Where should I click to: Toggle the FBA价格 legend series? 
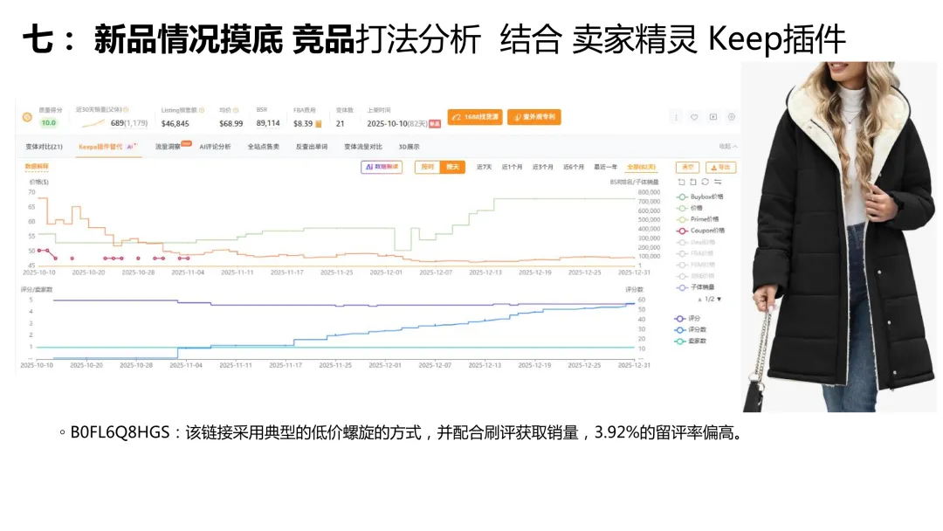[x=695, y=254]
